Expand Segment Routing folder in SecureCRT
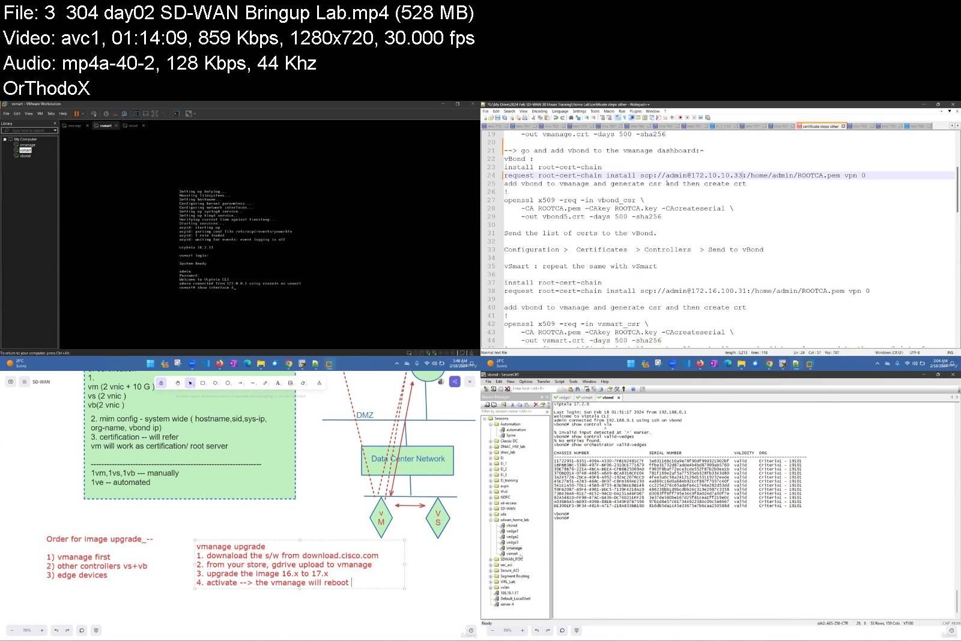 point(491,576)
